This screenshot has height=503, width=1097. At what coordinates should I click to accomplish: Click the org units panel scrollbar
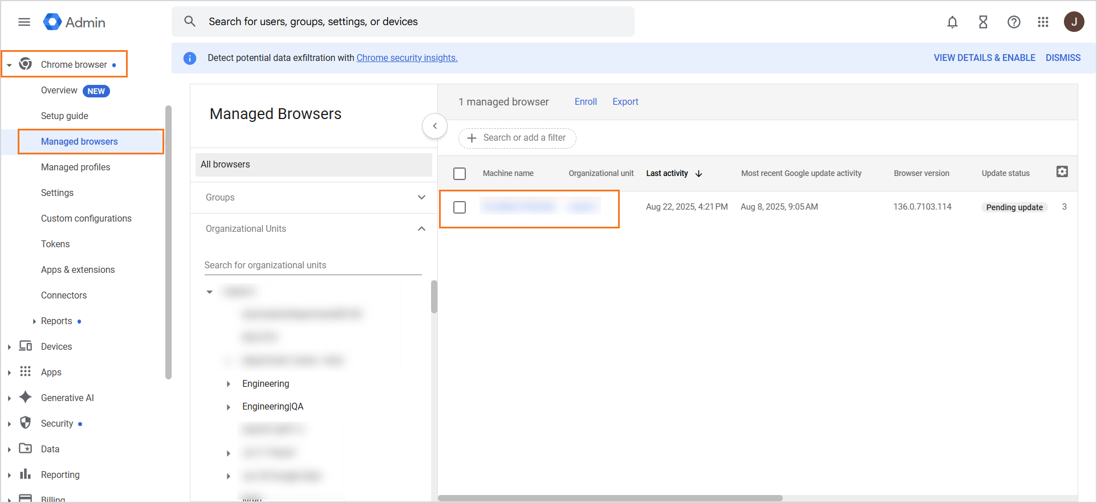[x=434, y=296]
